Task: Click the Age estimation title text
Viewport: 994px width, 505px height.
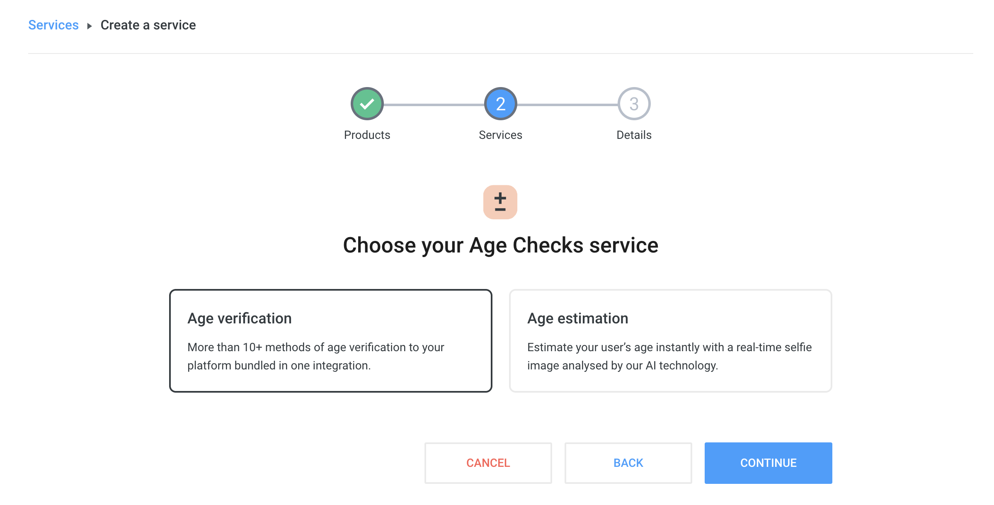Action: tap(578, 318)
